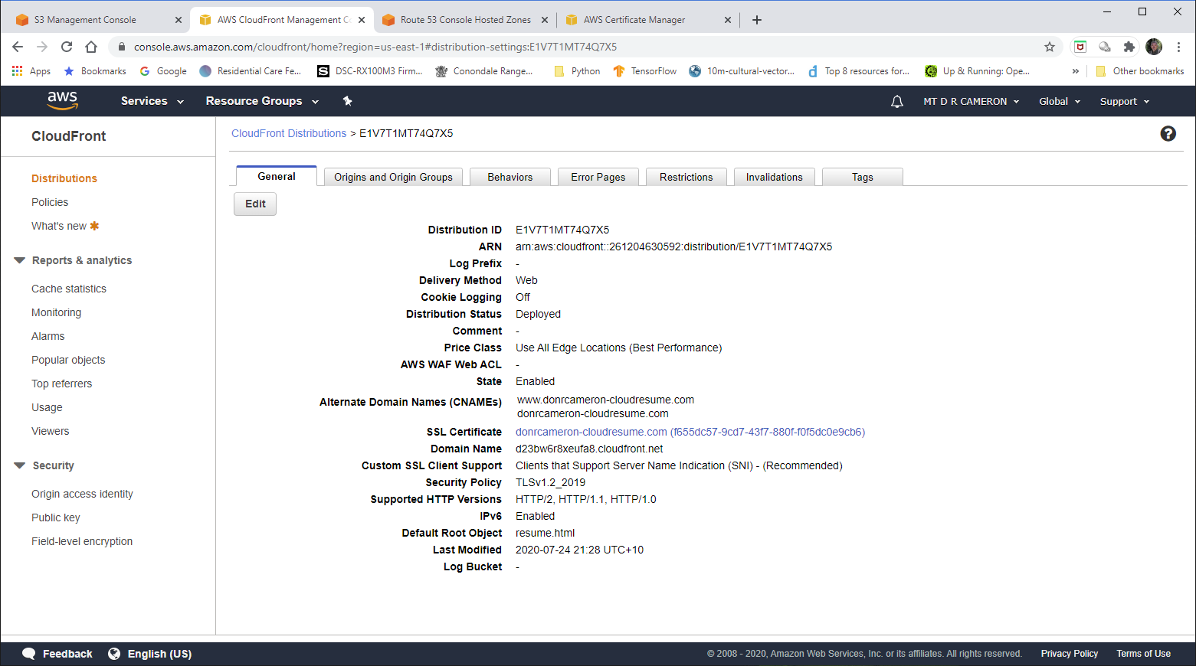The image size is (1196, 666).
Task: Open the help question mark icon
Action: [1168, 134]
